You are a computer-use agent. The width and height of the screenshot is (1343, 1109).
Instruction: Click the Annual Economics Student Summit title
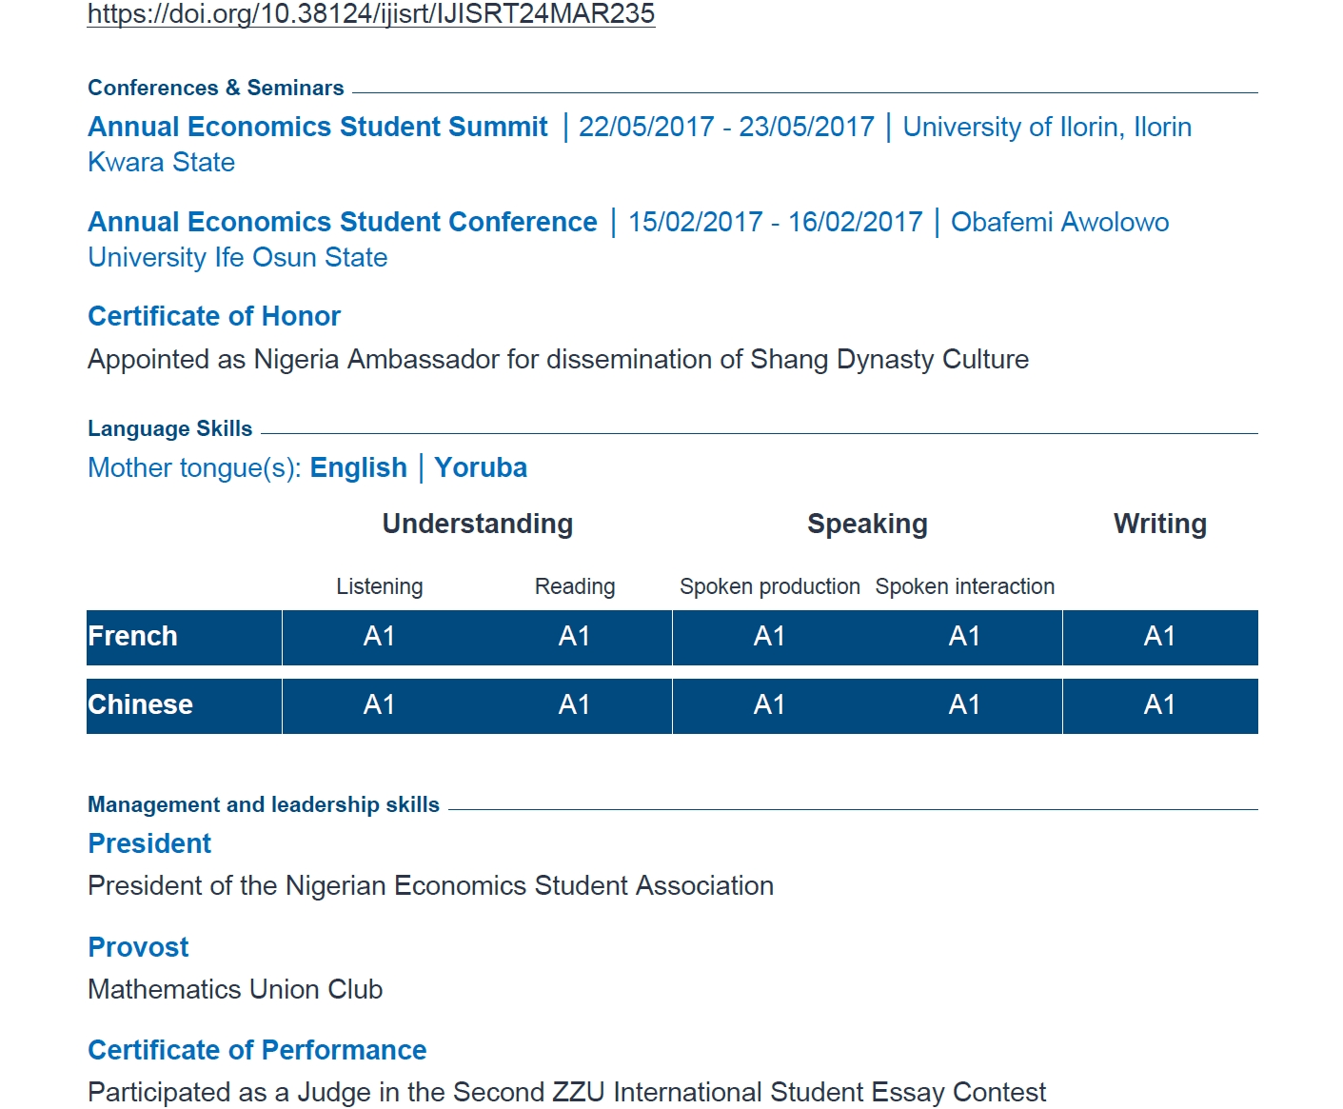[317, 127]
